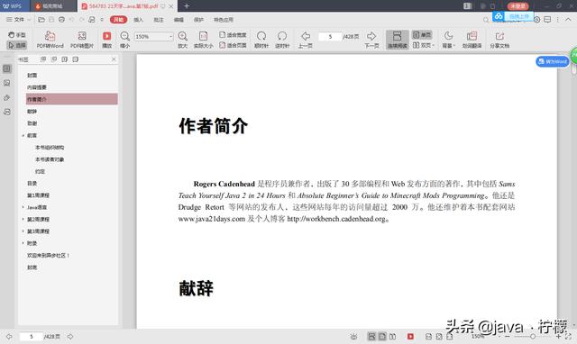The image size is (577, 344).
Task: Go to next page (下一页) in toolbar
Action: tap(371, 40)
